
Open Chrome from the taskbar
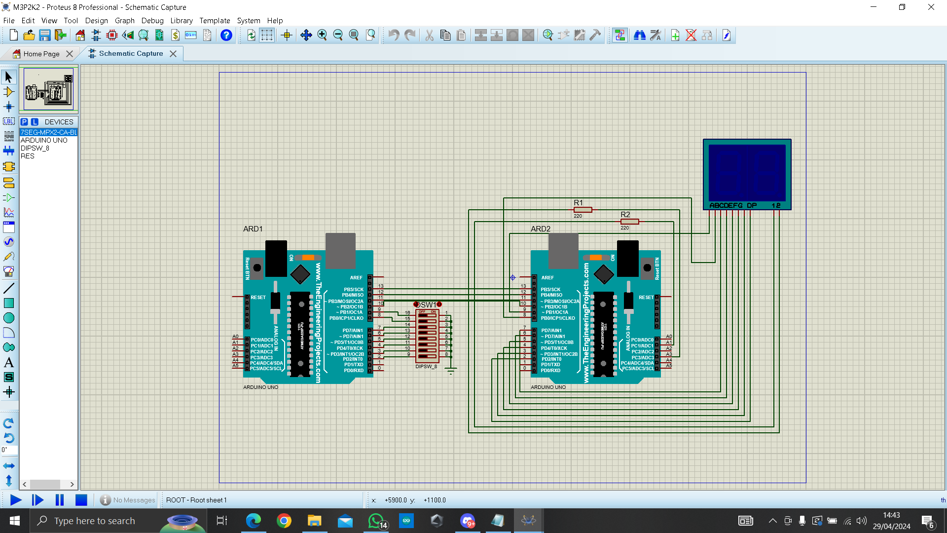coord(284,521)
